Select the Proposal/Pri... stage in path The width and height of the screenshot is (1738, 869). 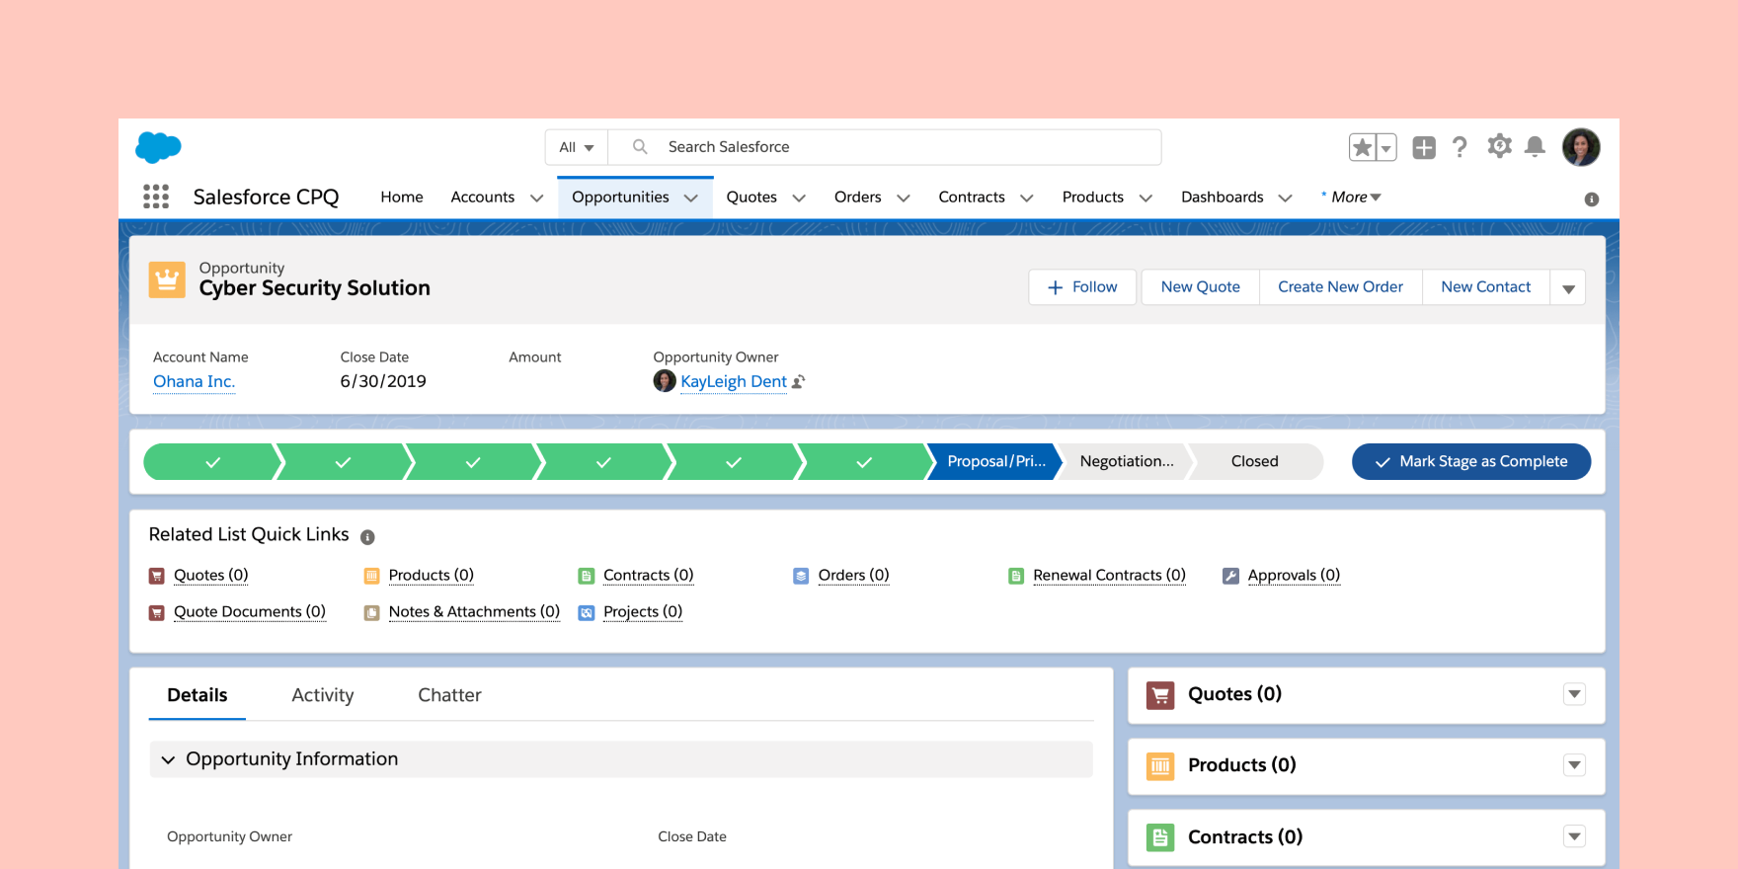[x=995, y=462]
